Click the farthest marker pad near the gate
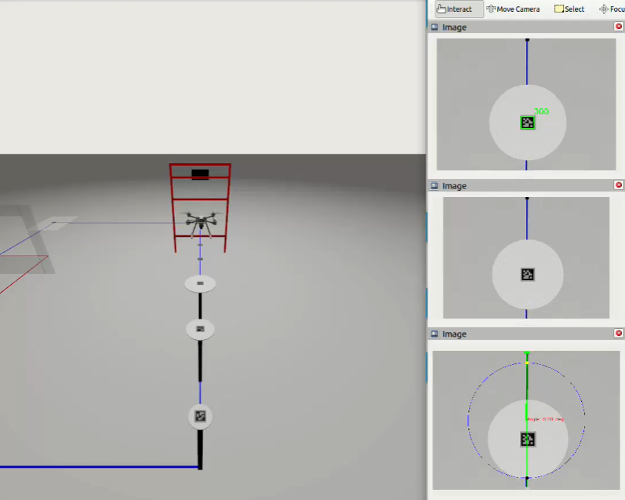625x500 pixels. point(200,283)
